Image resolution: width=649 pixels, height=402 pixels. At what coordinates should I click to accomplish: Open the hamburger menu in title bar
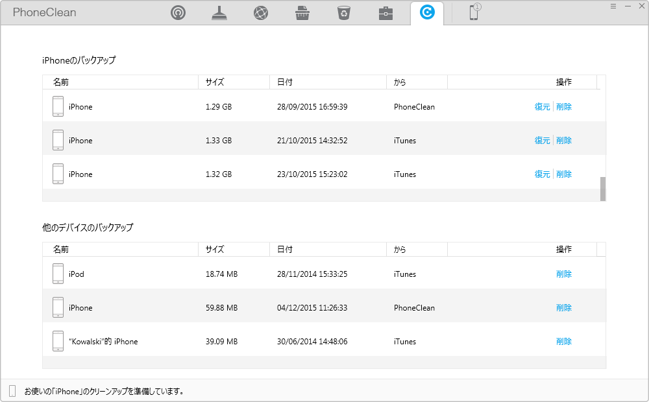613,6
